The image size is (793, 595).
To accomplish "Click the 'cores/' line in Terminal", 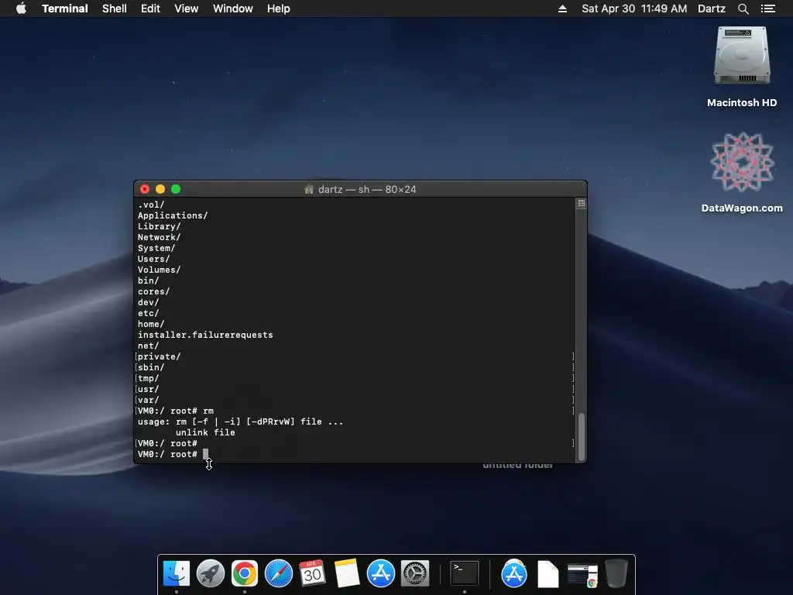I will pos(154,291).
